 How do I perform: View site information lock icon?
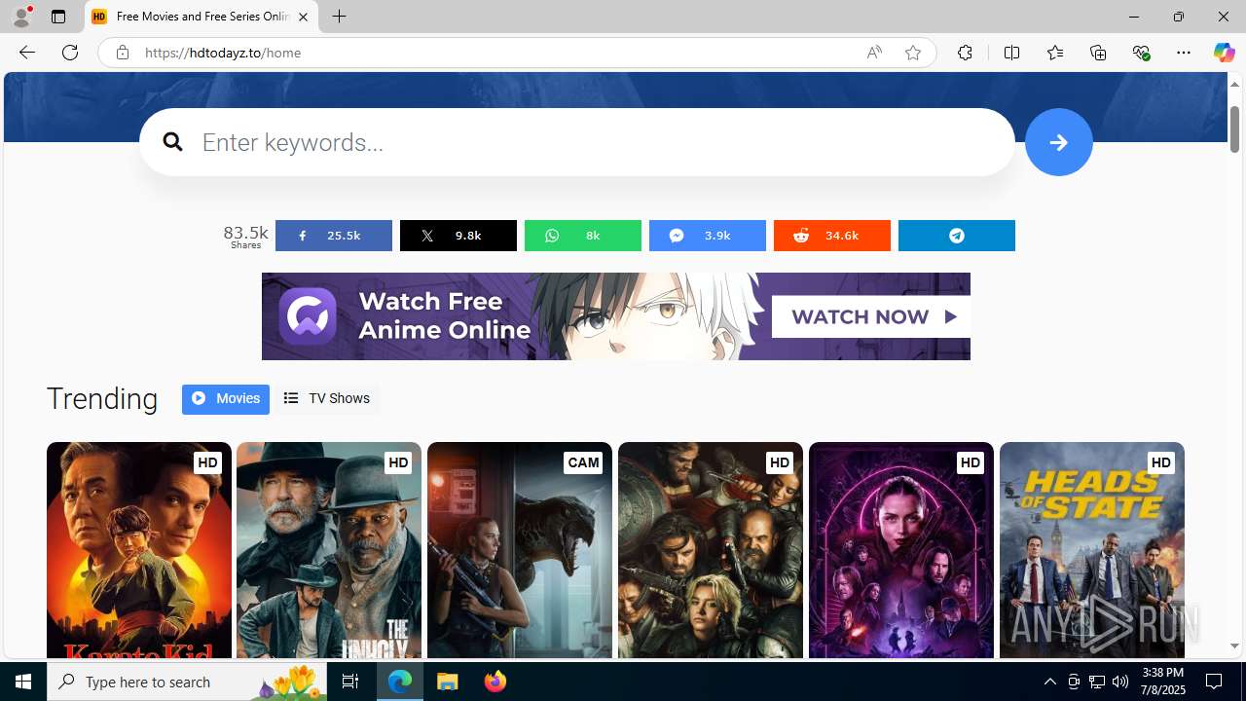(122, 53)
